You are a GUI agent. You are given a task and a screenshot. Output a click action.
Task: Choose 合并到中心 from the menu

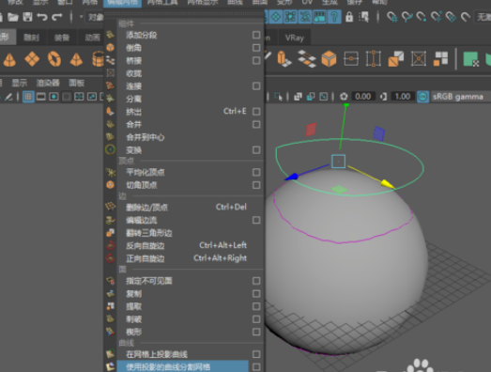pyautogui.click(x=146, y=137)
